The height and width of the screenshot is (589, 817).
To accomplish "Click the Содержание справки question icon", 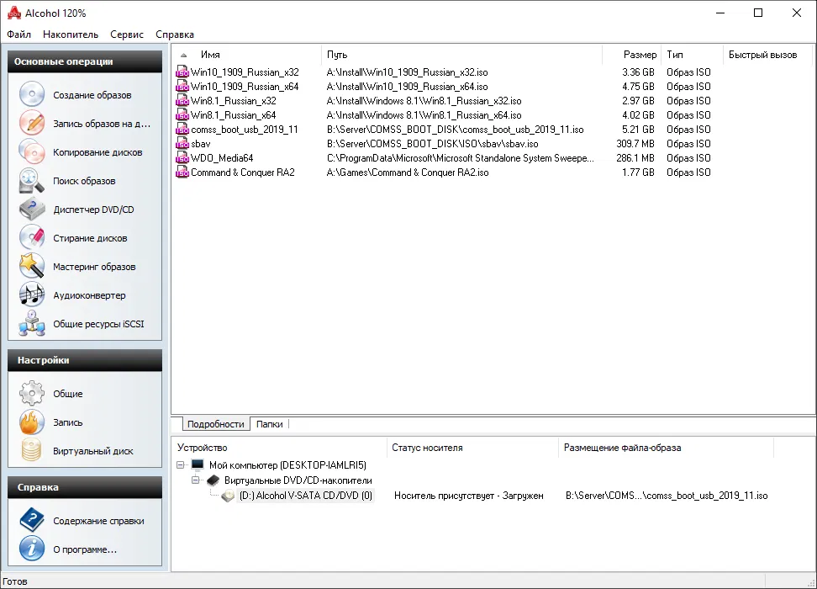I will coord(32,520).
